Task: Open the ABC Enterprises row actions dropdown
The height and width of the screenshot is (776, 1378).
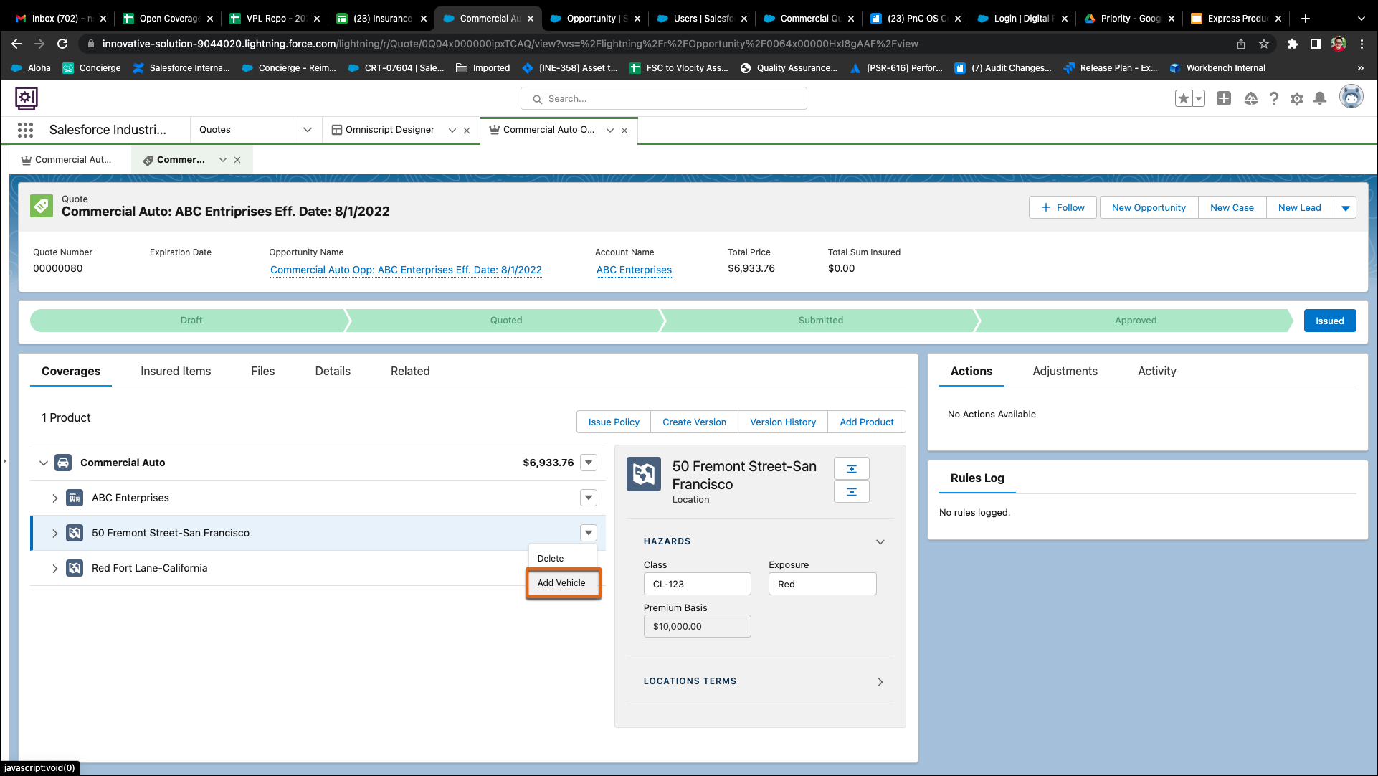Action: pyautogui.click(x=589, y=498)
